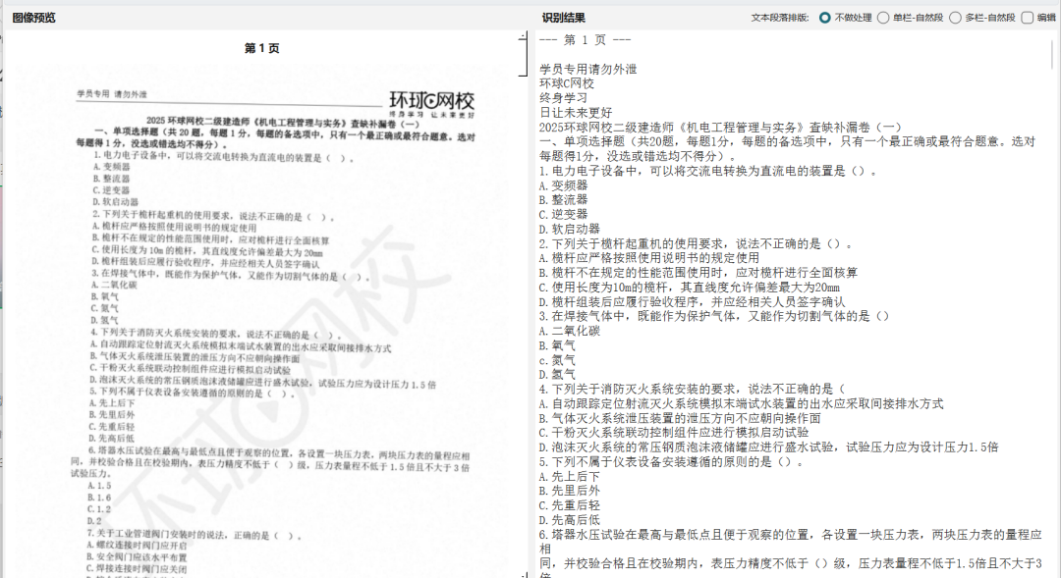Click answer A.二氧化碳 in results
The height and width of the screenshot is (578, 1061).
pyautogui.click(x=570, y=332)
